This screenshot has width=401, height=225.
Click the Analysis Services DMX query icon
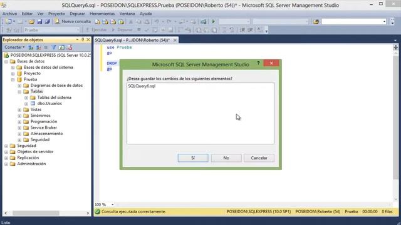pos(113,22)
